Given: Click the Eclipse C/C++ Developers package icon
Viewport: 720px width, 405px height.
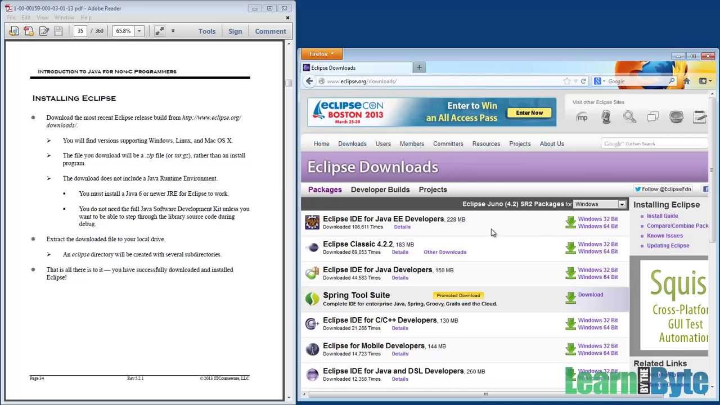Looking at the screenshot, I should click(312, 323).
